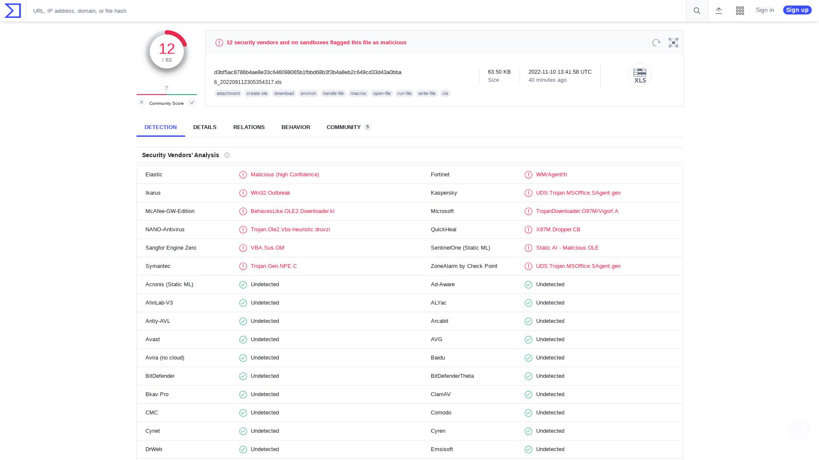The height and width of the screenshot is (460, 819).
Task: Reanalyze the file with the circular arrow icon
Action: pyautogui.click(x=656, y=43)
